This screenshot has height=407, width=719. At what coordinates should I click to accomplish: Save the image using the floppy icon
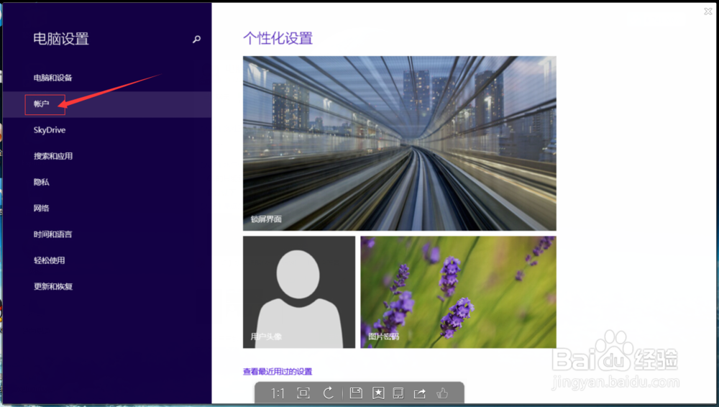[x=356, y=393]
